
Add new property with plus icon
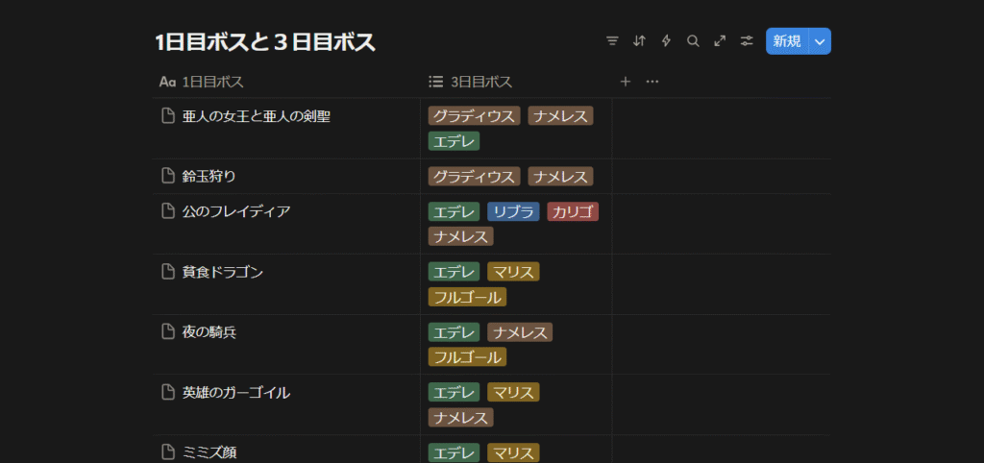point(626,82)
